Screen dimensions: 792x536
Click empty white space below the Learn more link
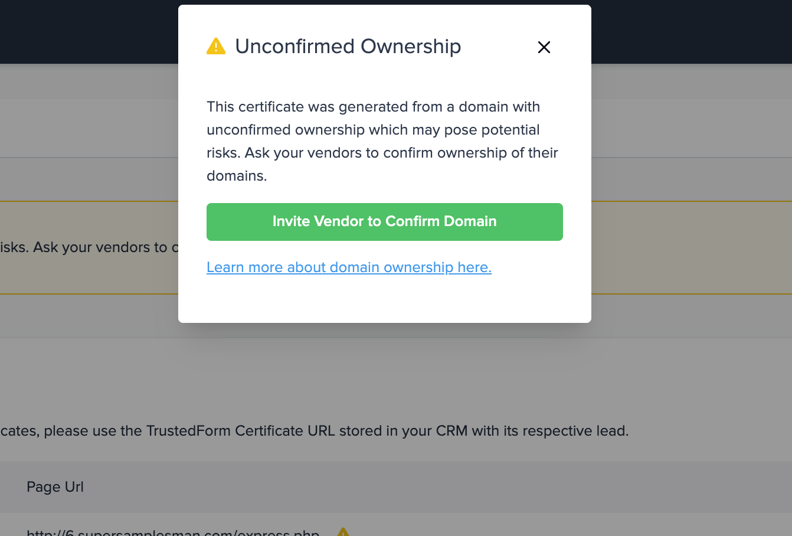[x=385, y=300]
